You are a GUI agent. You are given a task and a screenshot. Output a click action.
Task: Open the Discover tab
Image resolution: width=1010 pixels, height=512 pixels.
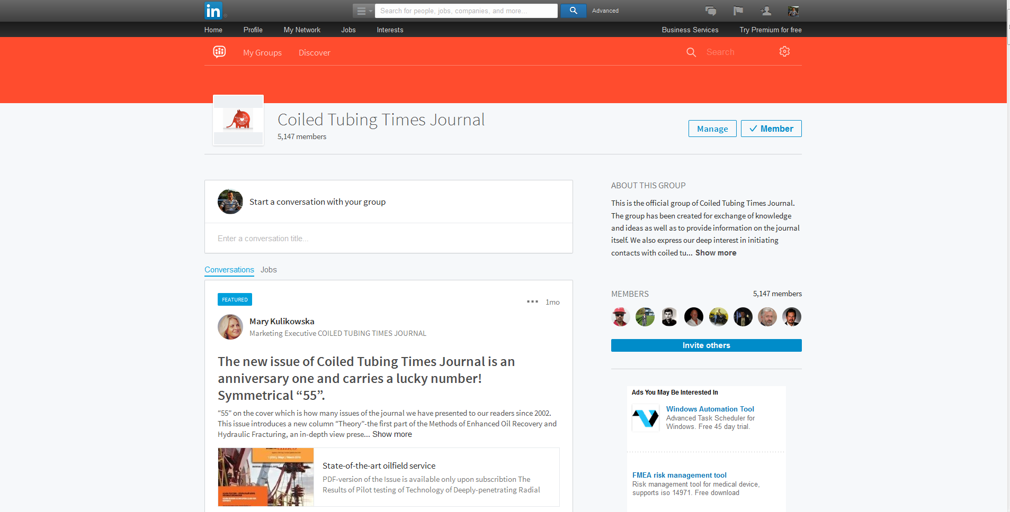tap(314, 52)
